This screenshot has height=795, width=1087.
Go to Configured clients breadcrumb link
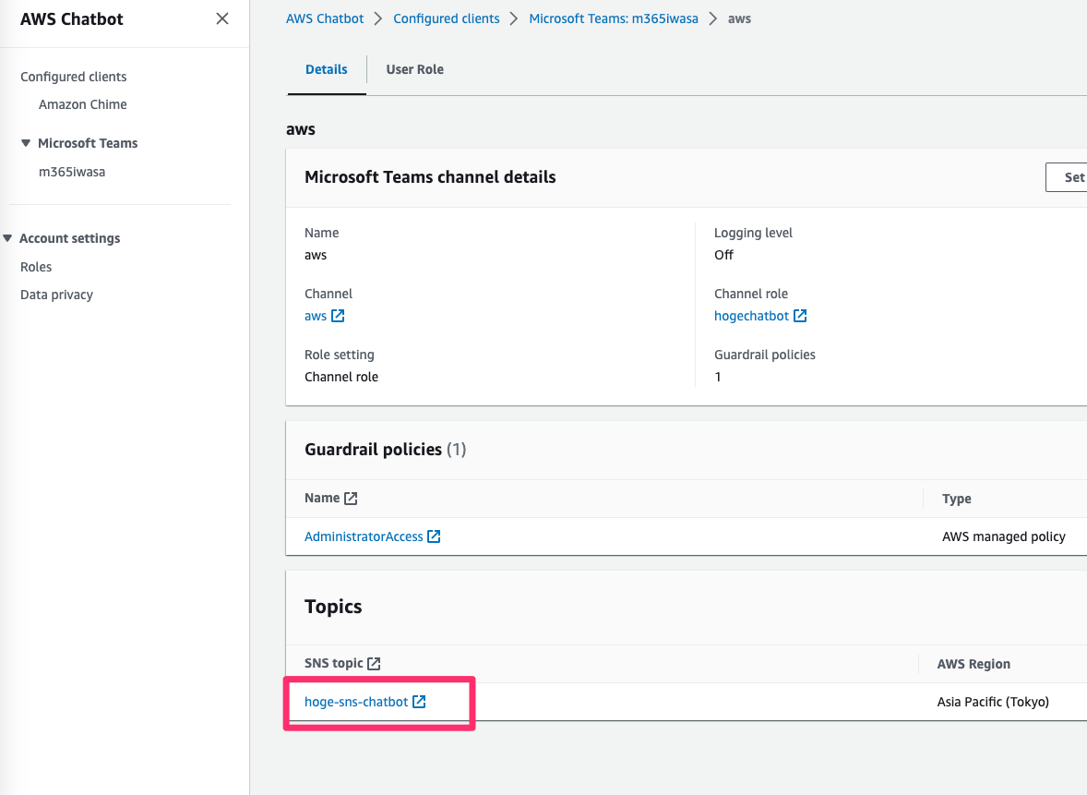[x=447, y=18]
